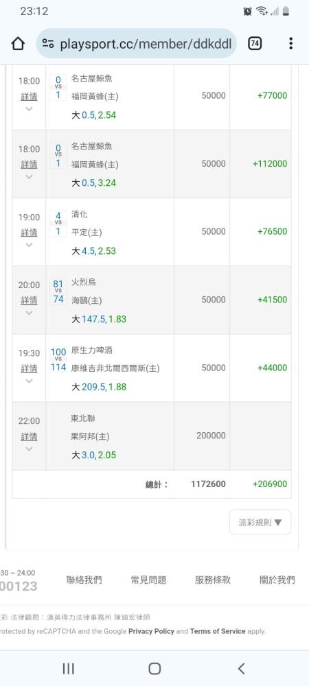This screenshot has width=309, height=686.
Task: Open the 服務條款 footer link
Action: click(213, 580)
